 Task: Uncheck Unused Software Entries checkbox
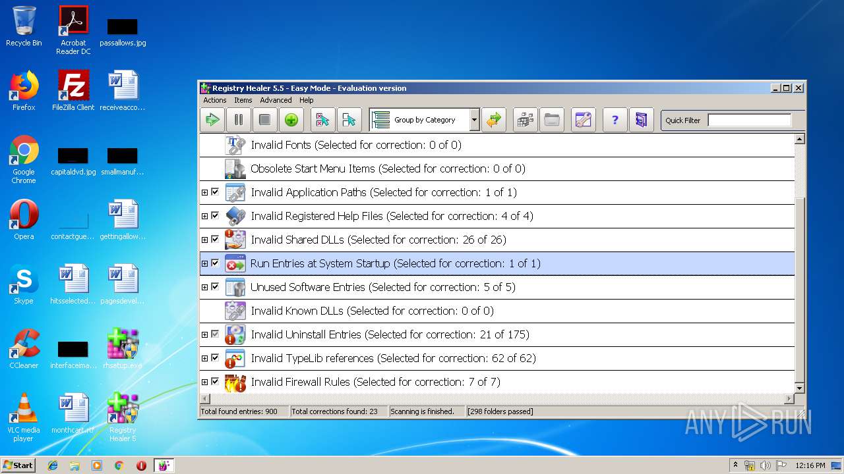[x=215, y=287]
